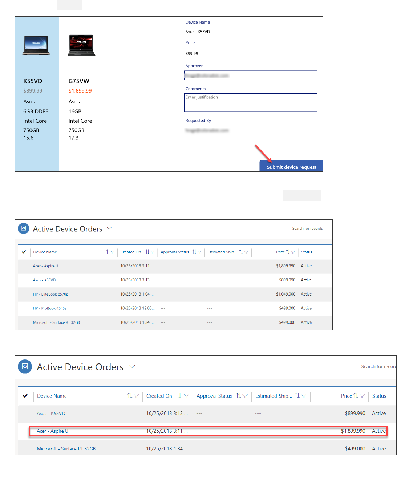Select $1,899.990 price in the red-boxed row
The width and height of the screenshot is (397, 480).
[x=353, y=431]
